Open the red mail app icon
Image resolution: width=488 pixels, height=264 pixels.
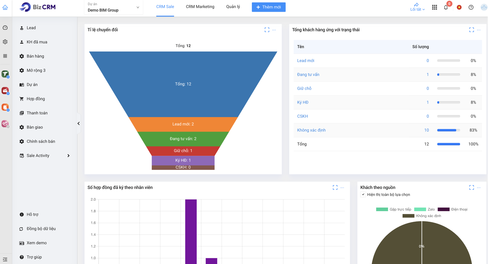coord(5,91)
